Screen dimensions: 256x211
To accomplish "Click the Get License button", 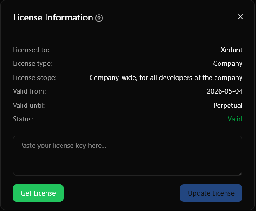I will [38, 193].
